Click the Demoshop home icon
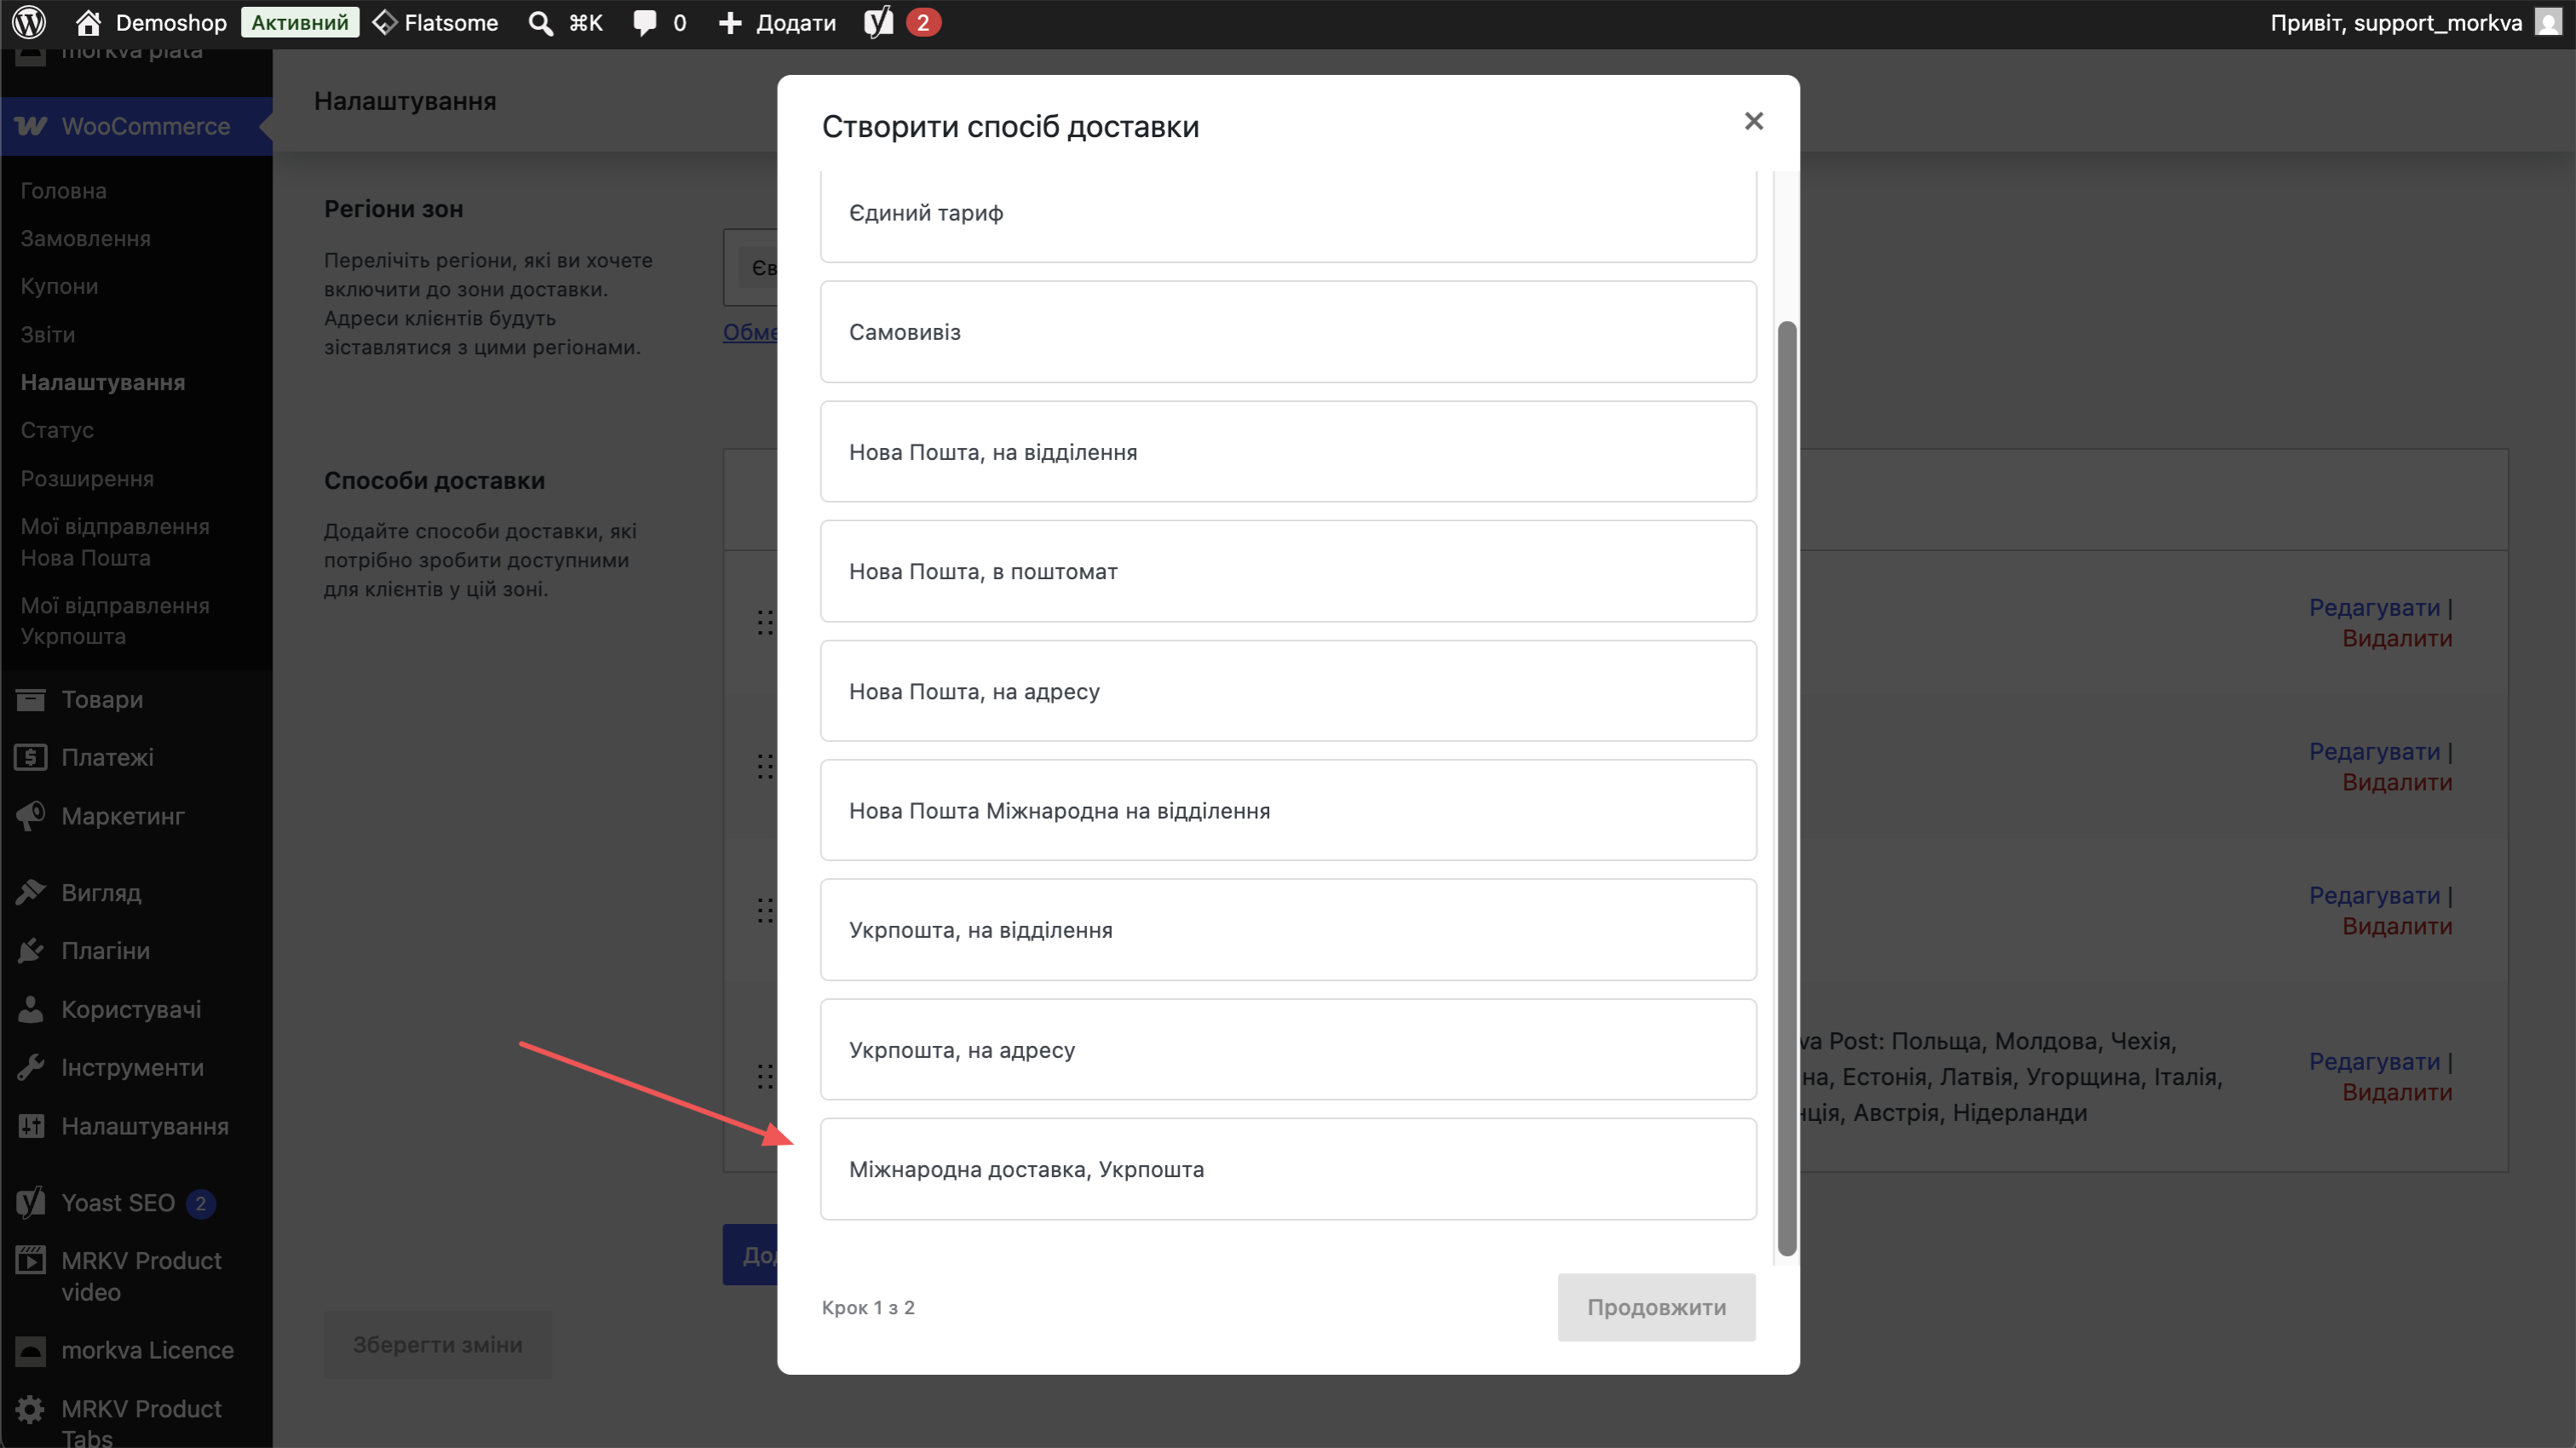The height and width of the screenshot is (1448, 2576). pos(88,22)
